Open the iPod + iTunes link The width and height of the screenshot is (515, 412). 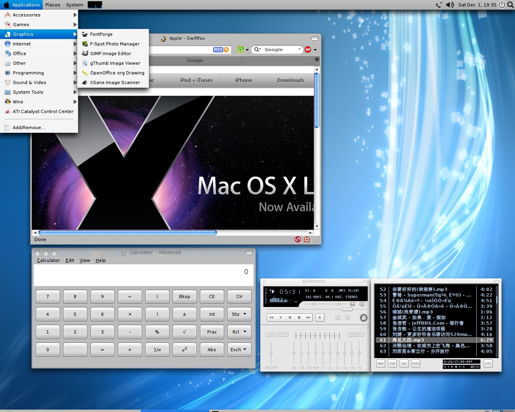pos(196,80)
